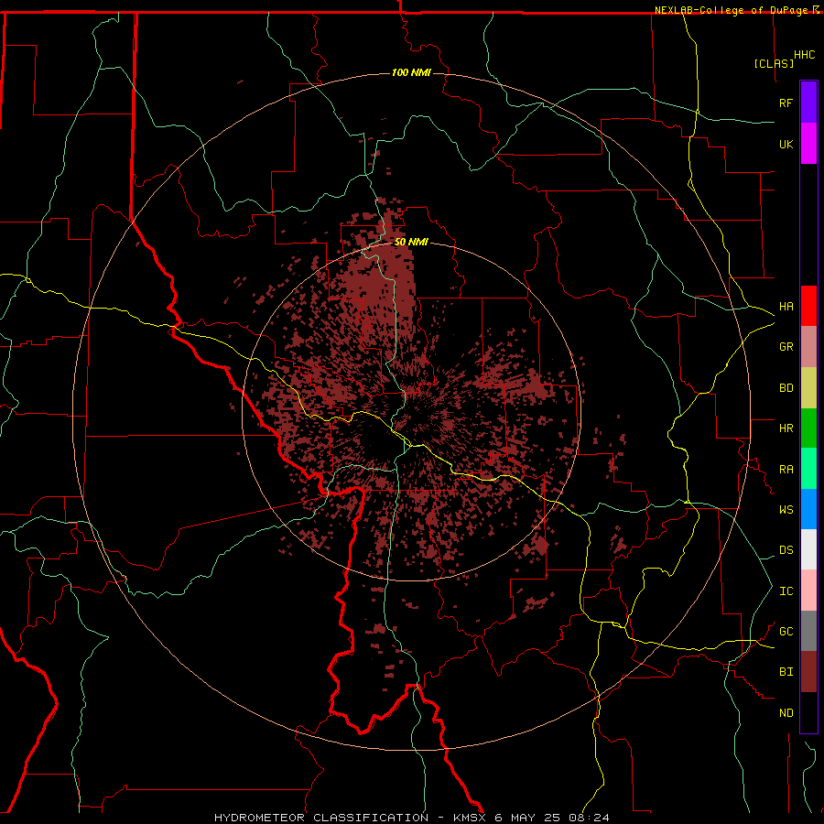Click the HA legend label
824x824 pixels.
coord(786,306)
